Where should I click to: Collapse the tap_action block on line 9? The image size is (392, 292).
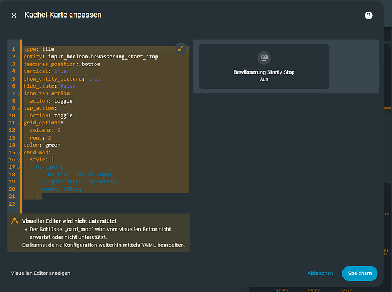[19, 108]
